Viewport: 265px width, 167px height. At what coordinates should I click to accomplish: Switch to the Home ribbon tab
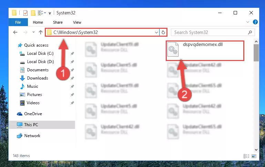pos(38,22)
